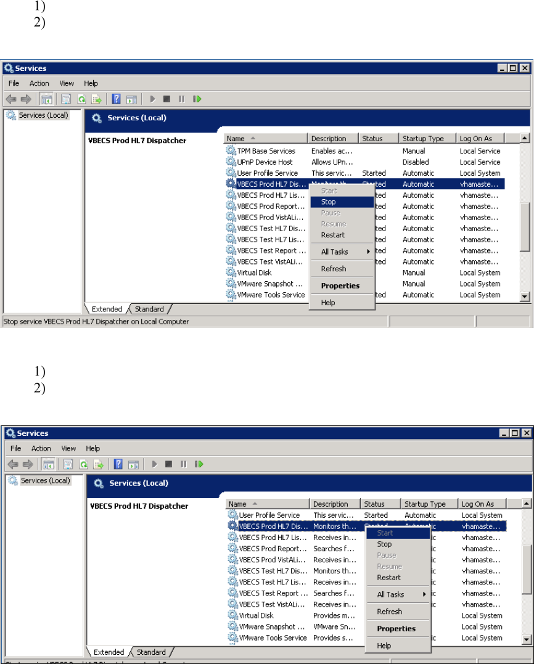Open Action menu in upper Services window
The width and height of the screenshot is (534, 664).
click(x=39, y=83)
